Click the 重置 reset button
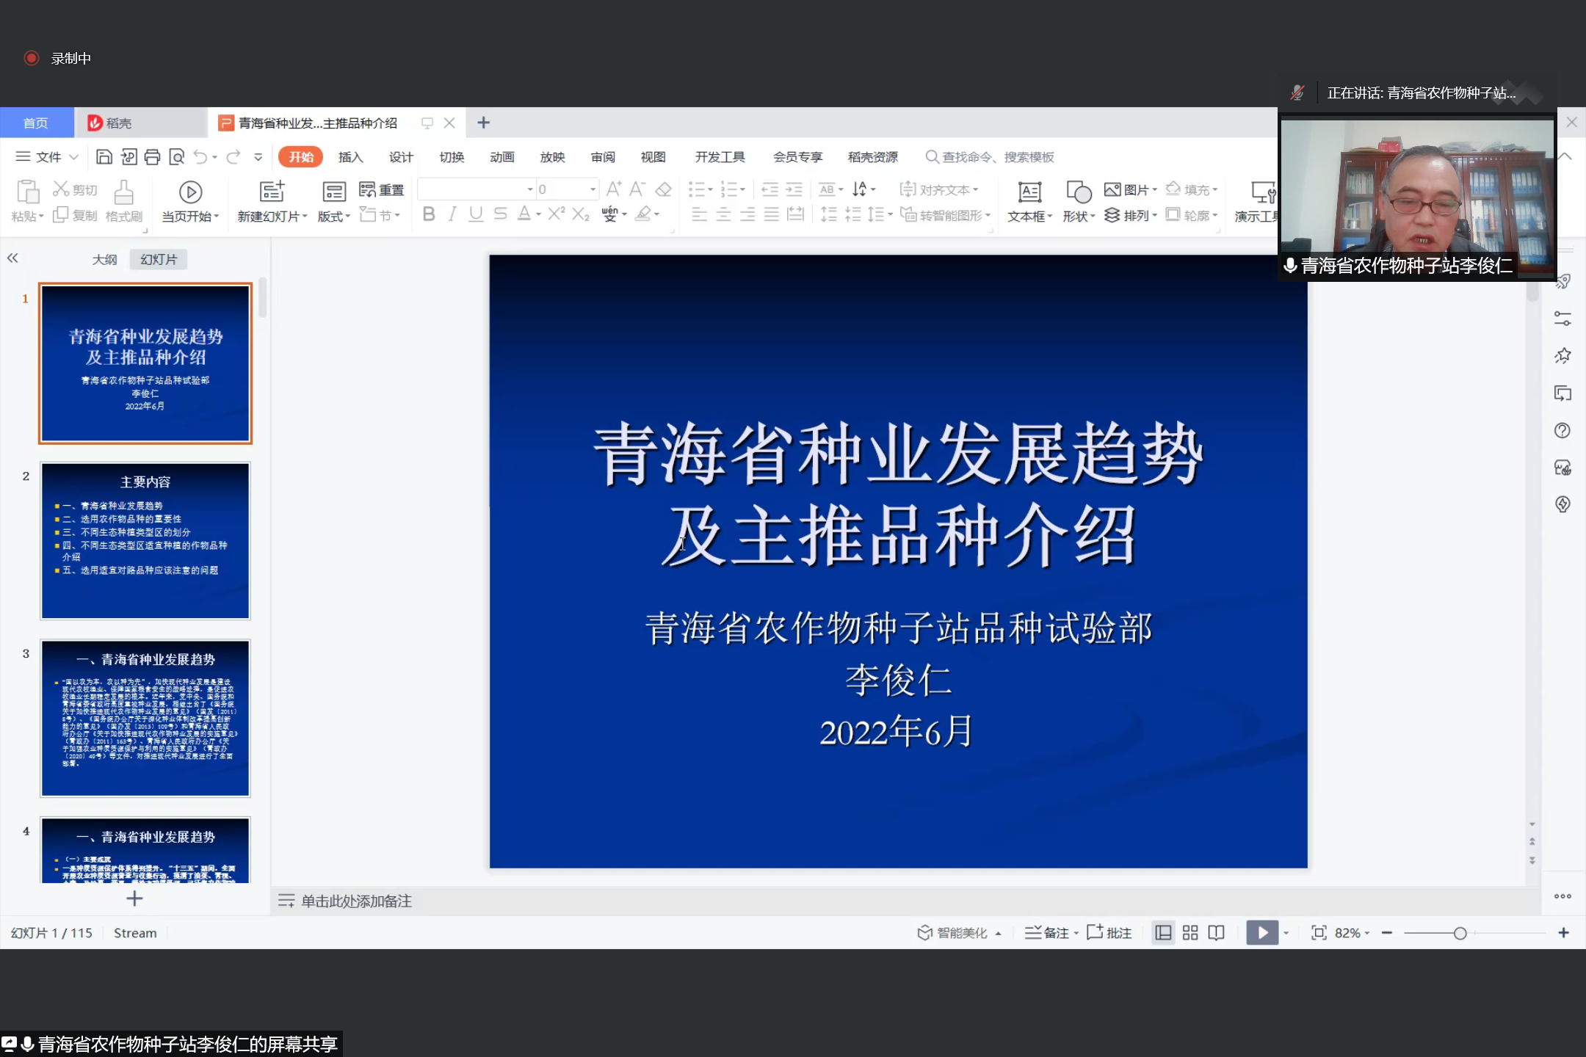The image size is (1586, 1057). (x=382, y=190)
